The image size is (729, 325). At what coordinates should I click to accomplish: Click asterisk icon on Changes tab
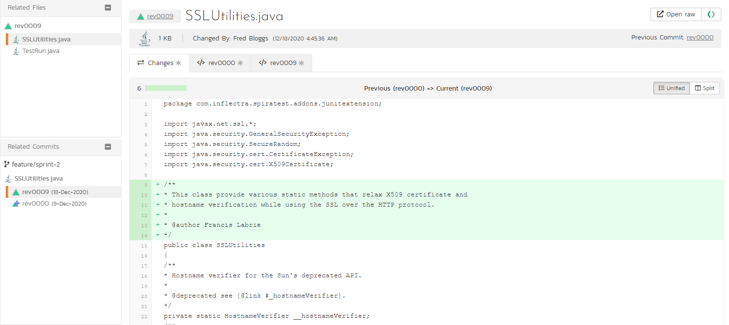pos(179,63)
